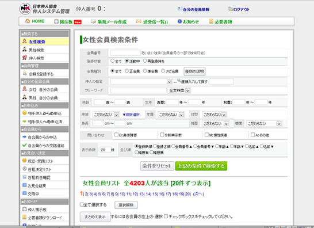Select 登録古順 sort order radio
This screenshot has height=228, width=314.
(x=155, y=146)
